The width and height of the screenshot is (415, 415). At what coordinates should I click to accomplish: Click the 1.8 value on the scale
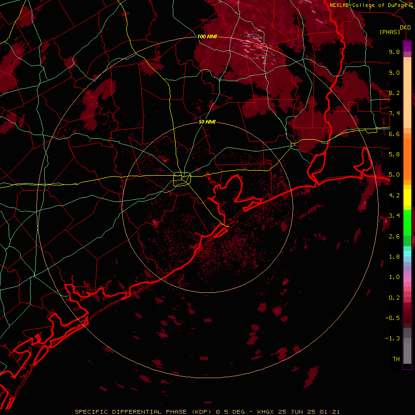[x=394, y=256]
